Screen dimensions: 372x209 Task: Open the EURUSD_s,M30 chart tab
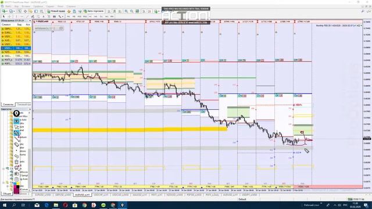[43, 195]
